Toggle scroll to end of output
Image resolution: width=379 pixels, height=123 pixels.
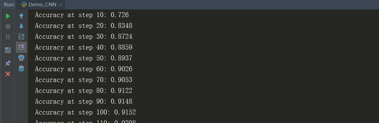21,47
